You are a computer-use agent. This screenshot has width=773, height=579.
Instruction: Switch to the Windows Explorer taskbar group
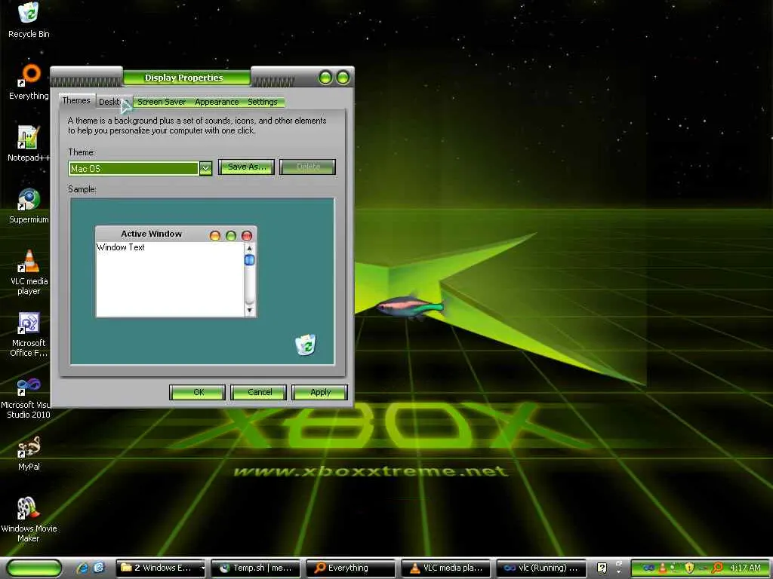pyautogui.click(x=161, y=568)
